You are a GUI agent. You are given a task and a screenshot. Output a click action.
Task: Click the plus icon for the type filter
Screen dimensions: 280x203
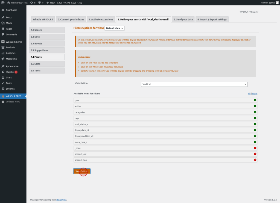click(x=255, y=100)
